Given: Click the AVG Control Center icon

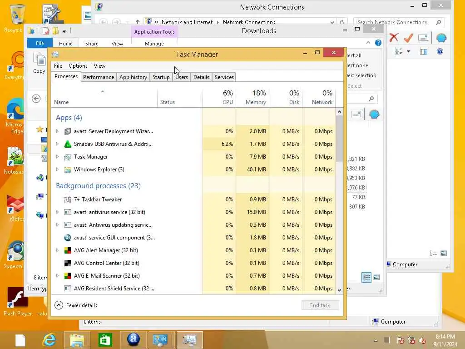Looking at the screenshot, I should pyautogui.click(x=68, y=263).
